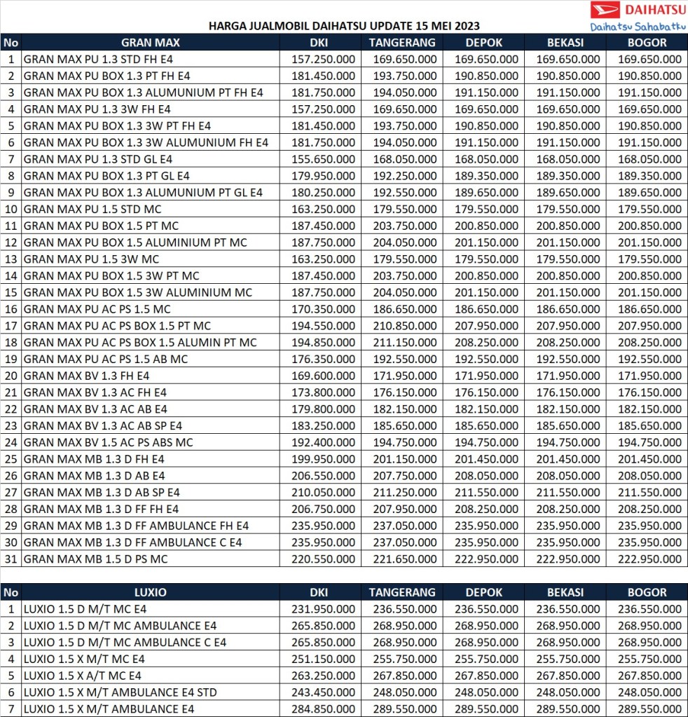Click the 'Daihatsu Sahabatku' slogan text
The height and width of the screenshot is (717, 688).
[x=637, y=27]
